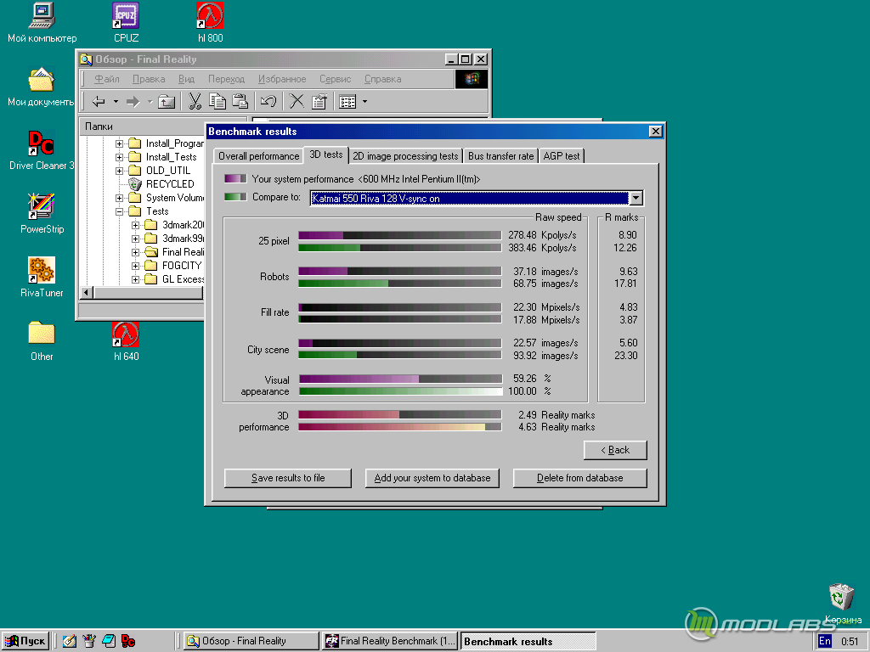This screenshot has height=652, width=870.
Task: Click the Up one folder icon
Action: click(167, 102)
